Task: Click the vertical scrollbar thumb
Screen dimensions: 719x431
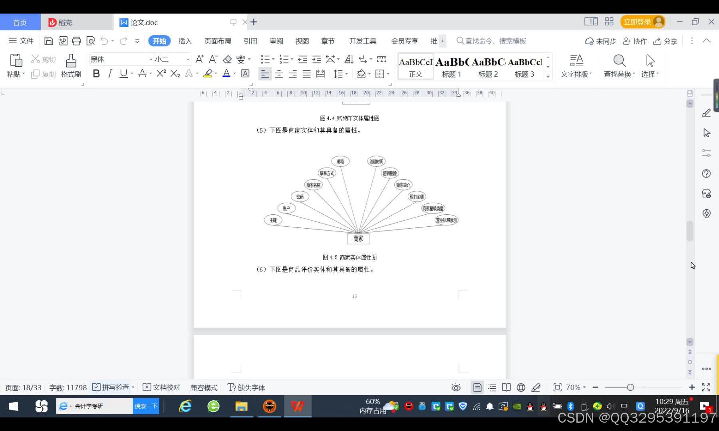Action: click(x=690, y=231)
